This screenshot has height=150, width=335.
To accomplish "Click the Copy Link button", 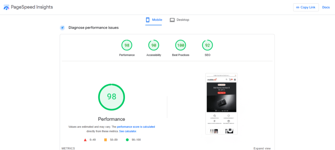I will [x=306, y=7].
